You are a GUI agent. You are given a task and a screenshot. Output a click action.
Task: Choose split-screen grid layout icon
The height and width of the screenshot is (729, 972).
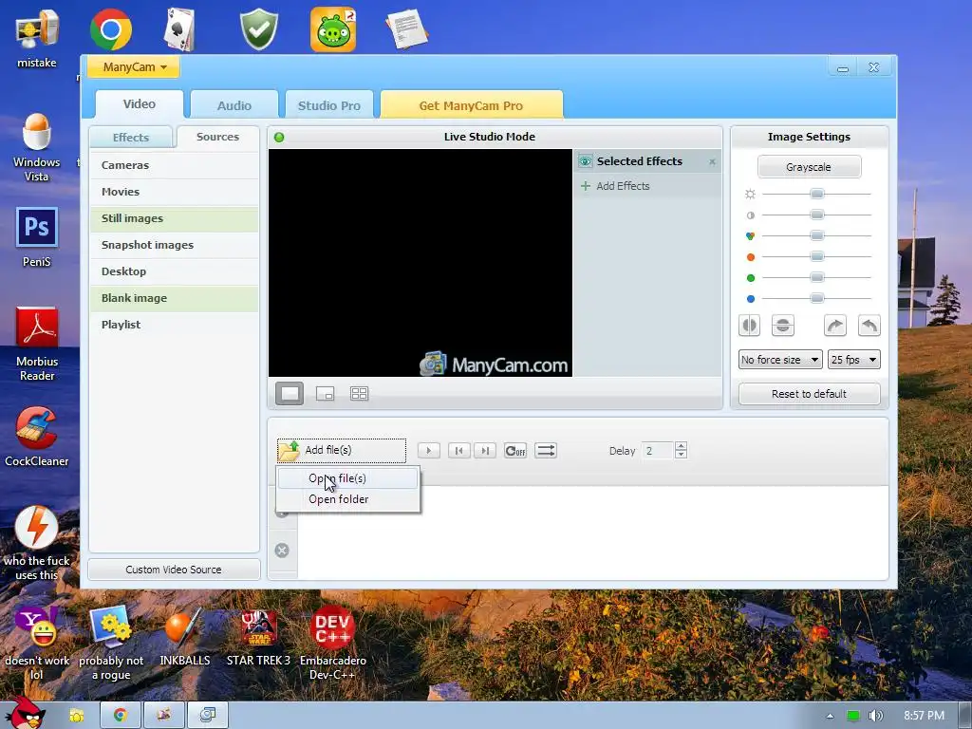[x=359, y=394]
